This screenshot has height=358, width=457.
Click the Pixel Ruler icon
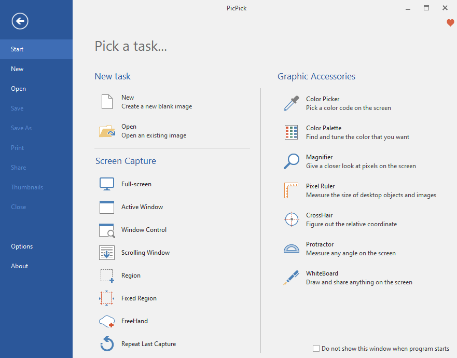point(291,190)
